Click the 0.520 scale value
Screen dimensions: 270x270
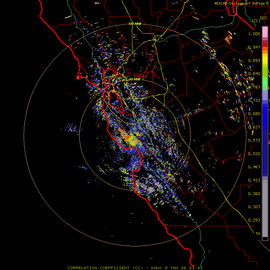tap(254, 154)
